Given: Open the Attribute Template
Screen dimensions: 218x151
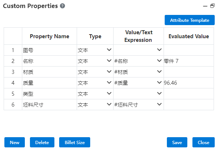Looking at the screenshot, I should point(190,20).
